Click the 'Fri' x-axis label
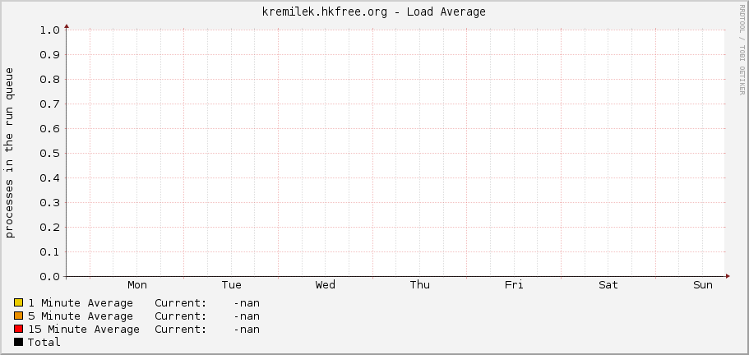Screen dimensions: 749x355 (x=514, y=285)
